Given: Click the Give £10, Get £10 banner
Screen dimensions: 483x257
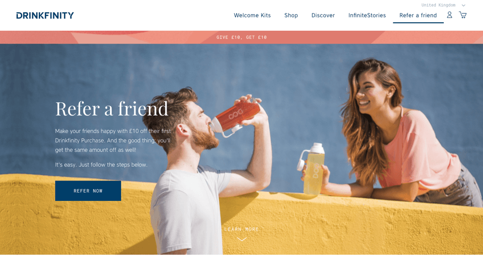Looking at the screenshot, I should pos(241,37).
